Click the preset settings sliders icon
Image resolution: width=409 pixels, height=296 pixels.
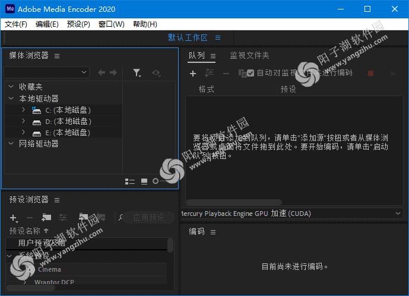63,218
